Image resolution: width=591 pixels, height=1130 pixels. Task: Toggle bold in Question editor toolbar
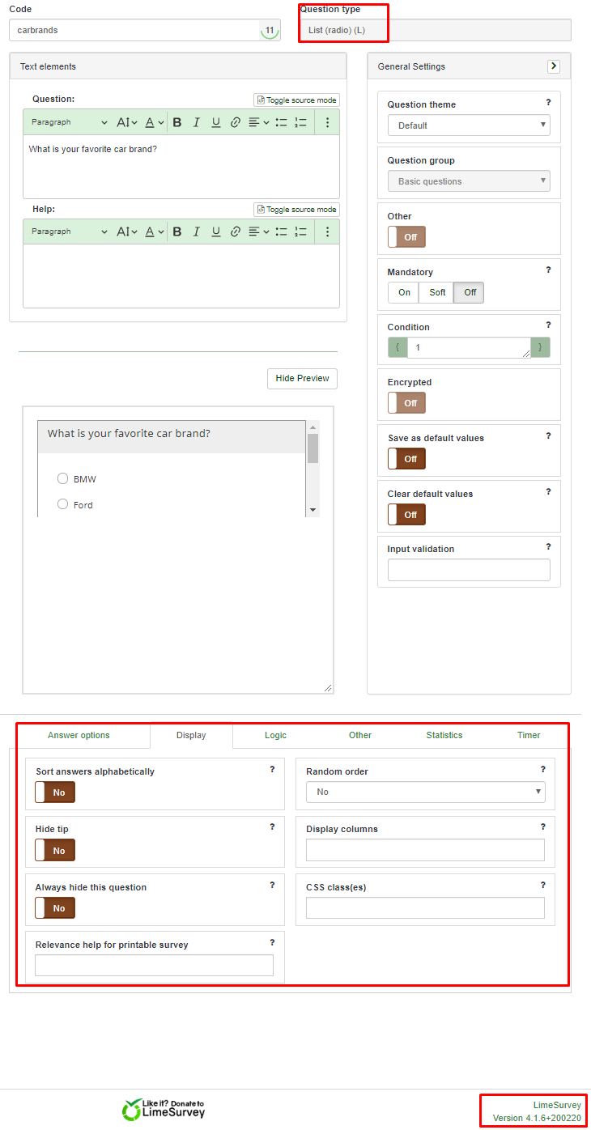point(177,122)
